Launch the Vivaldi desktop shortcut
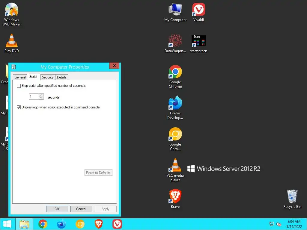 click(x=198, y=12)
